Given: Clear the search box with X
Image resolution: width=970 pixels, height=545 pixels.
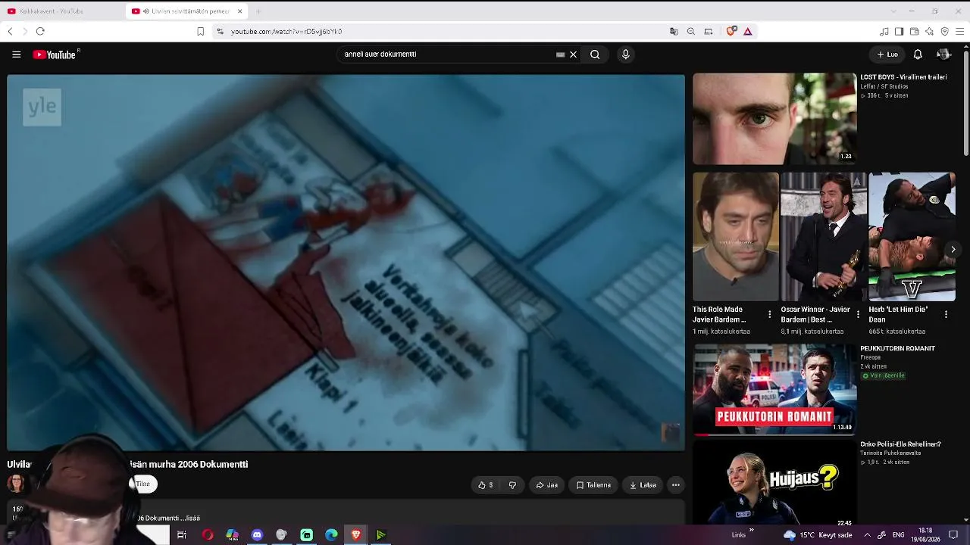Looking at the screenshot, I should (x=574, y=54).
